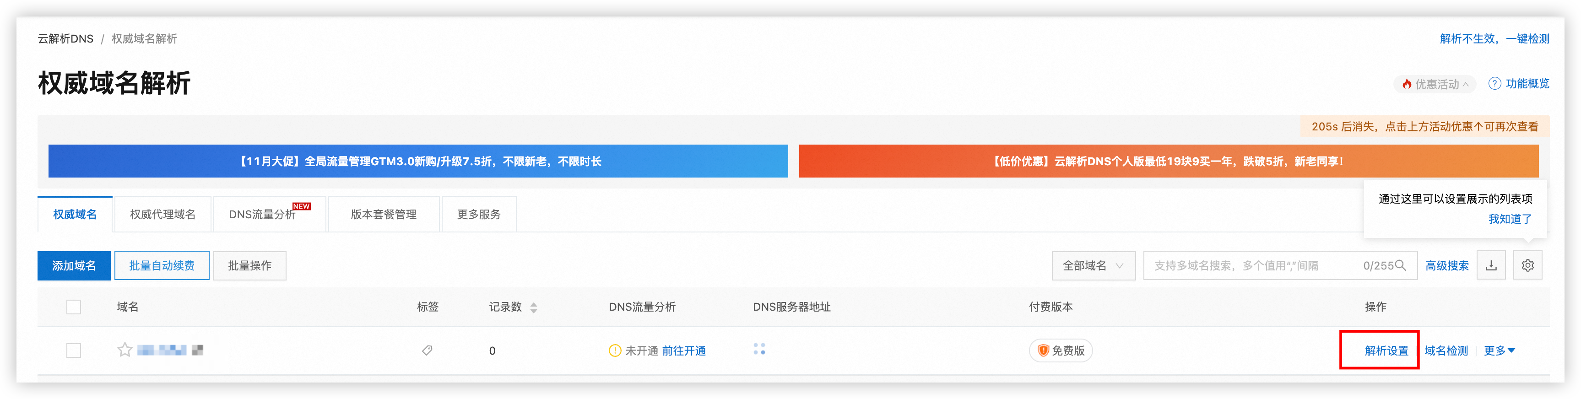The height and width of the screenshot is (399, 1581).
Task: Check the domain row checkbox
Action: (74, 350)
